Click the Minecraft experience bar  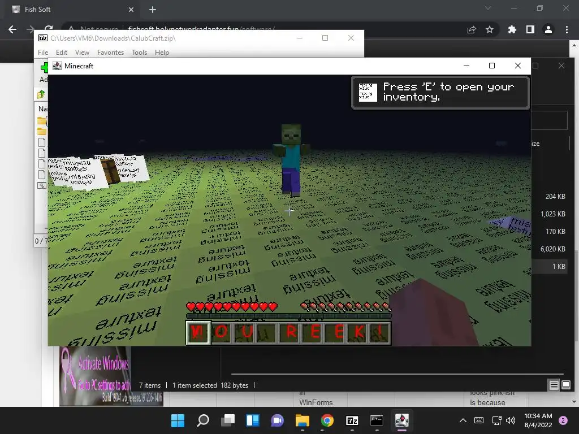tap(288, 316)
